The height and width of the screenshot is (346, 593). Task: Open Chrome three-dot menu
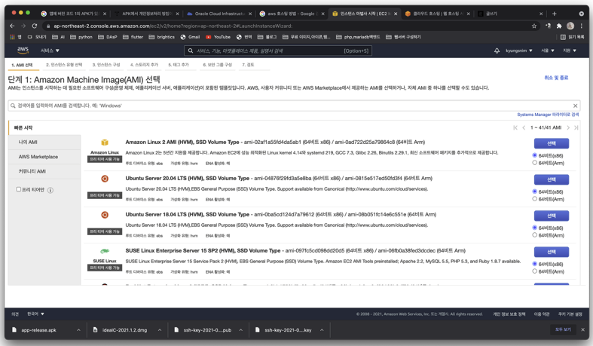581,26
